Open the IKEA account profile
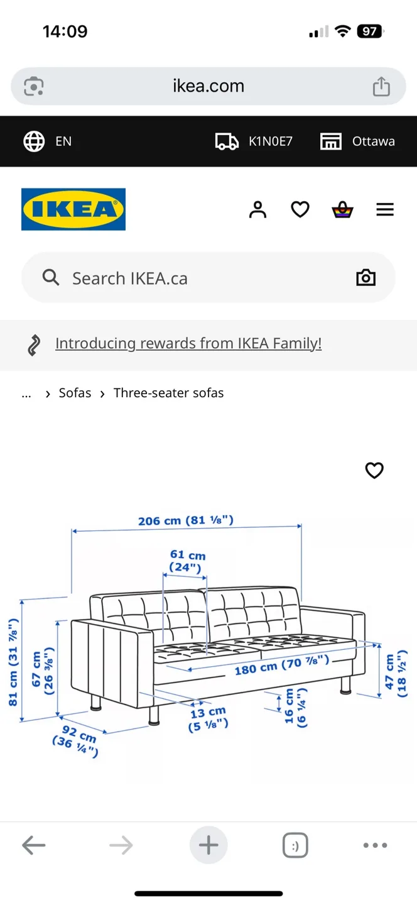 coord(257,209)
